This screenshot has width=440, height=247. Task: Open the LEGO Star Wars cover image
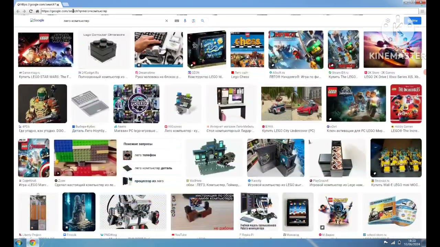(46, 50)
